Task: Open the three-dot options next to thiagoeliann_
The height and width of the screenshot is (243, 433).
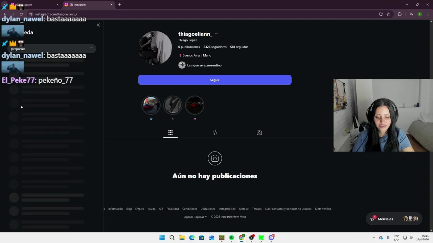Action: 216,34
